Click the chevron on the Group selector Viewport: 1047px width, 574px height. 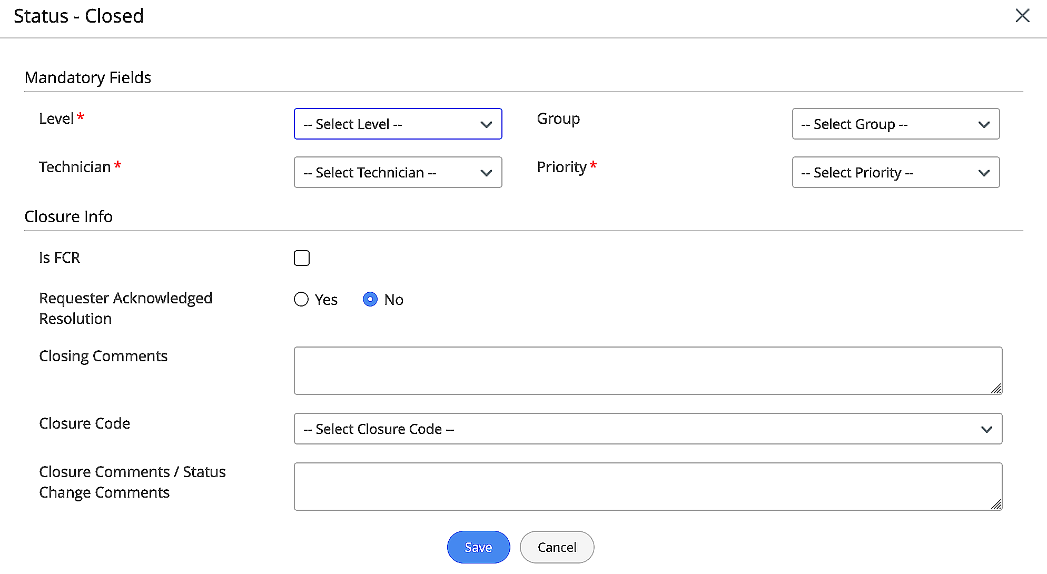(984, 125)
